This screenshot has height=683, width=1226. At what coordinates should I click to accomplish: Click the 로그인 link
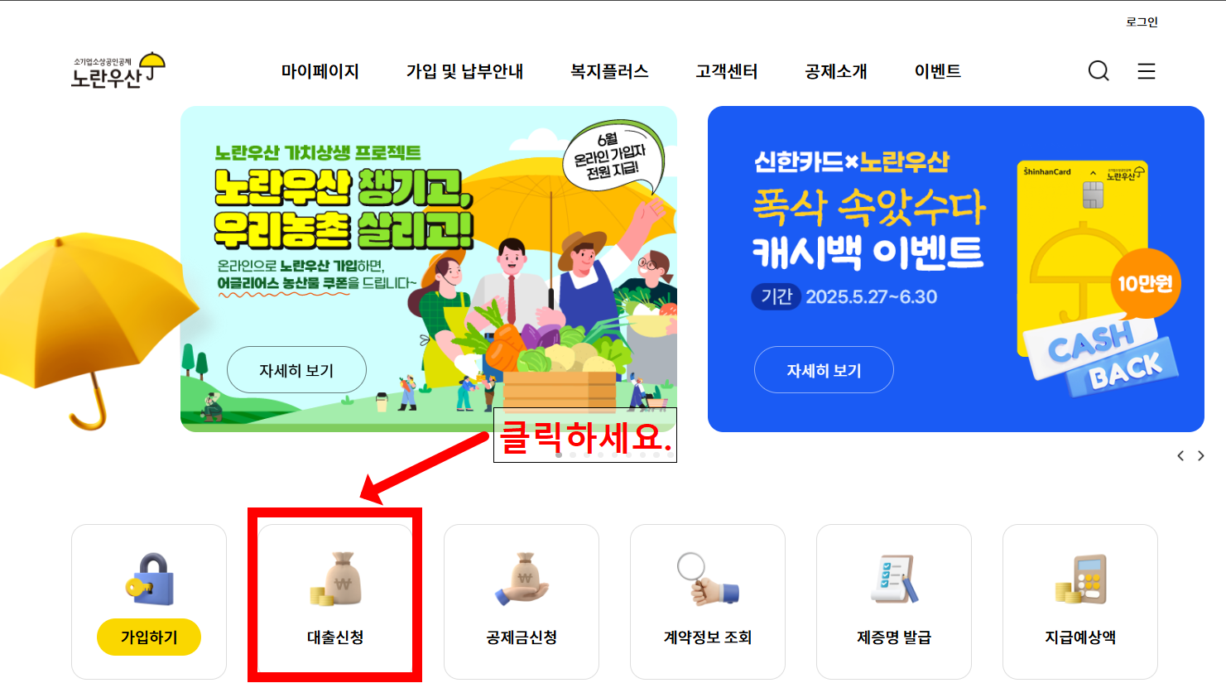click(x=1142, y=22)
